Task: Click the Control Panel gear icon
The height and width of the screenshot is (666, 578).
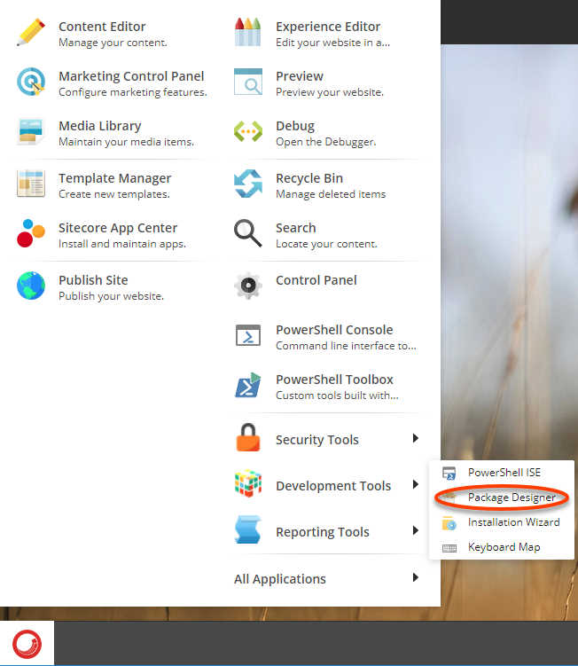Action: (x=248, y=286)
